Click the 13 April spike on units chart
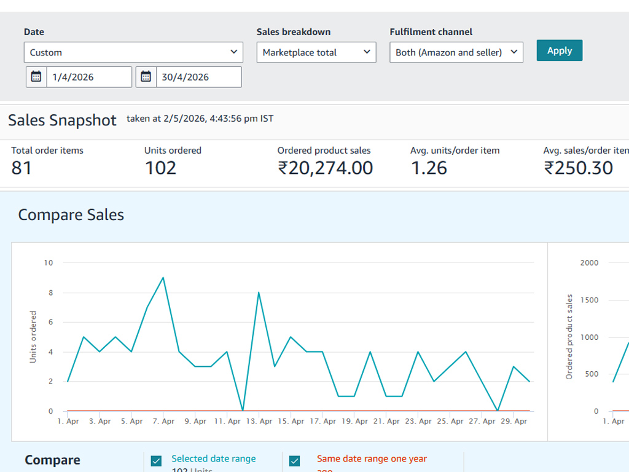Image resolution: width=629 pixels, height=472 pixels. (259, 292)
